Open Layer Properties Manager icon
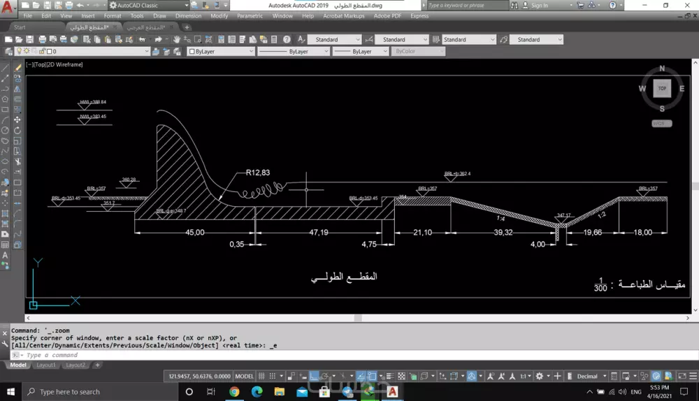This screenshot has width=699, height=401. coord(8,51)
